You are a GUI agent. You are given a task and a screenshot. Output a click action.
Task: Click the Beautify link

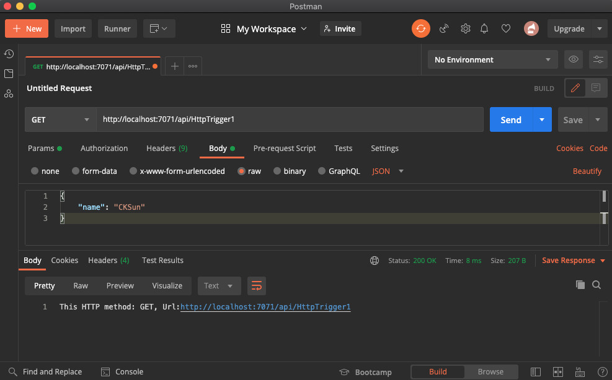point(587,171)
